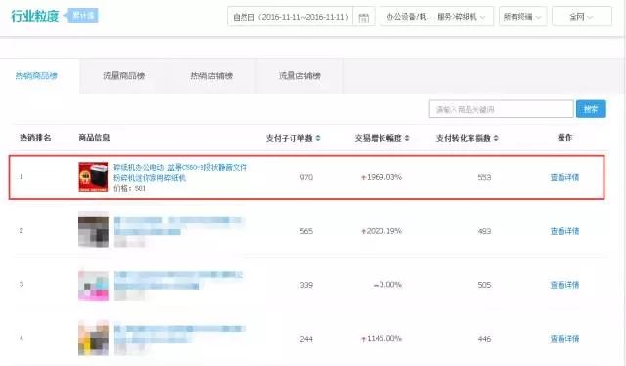The image size is (626, 366).
Task: Click the date range field 2016-11-11
Action: 291,17
